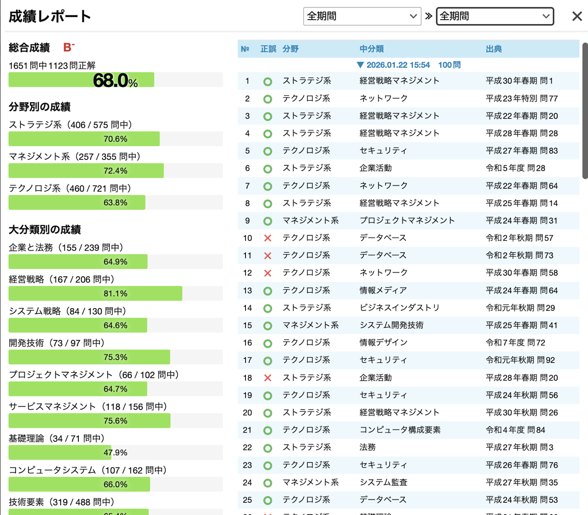Click the double chevron between period dropdowns

pos(429,16)
